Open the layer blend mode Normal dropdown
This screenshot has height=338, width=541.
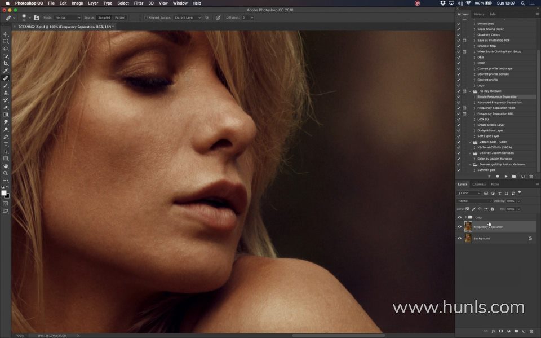(475, 201)
